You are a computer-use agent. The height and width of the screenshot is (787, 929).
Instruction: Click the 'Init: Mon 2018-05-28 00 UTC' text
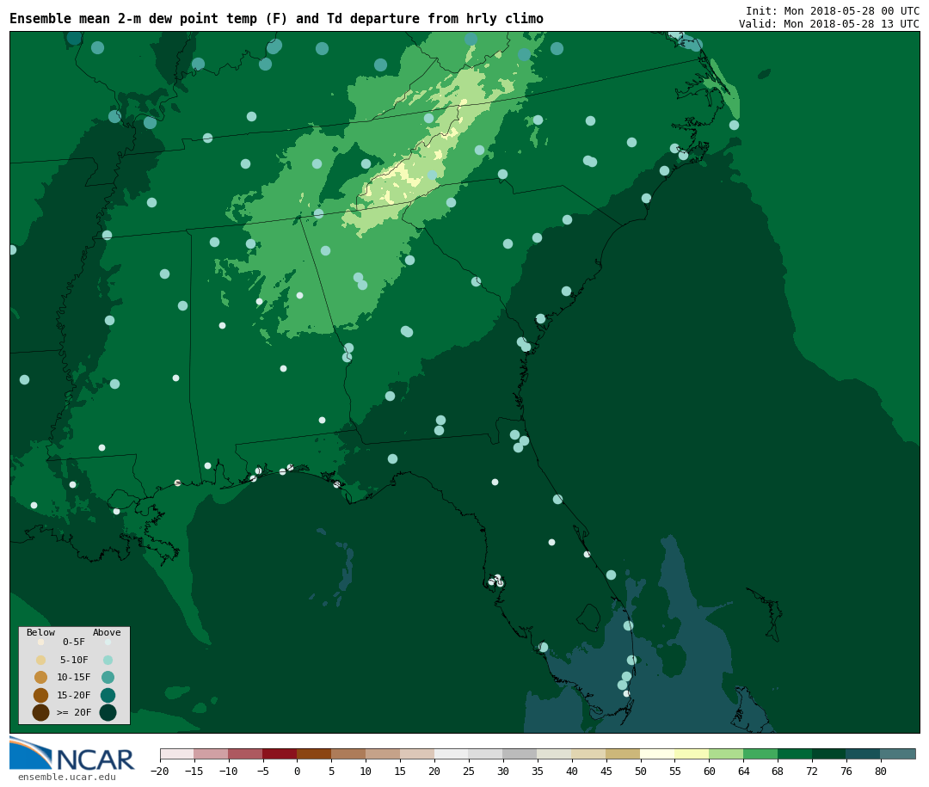(833, 11)
